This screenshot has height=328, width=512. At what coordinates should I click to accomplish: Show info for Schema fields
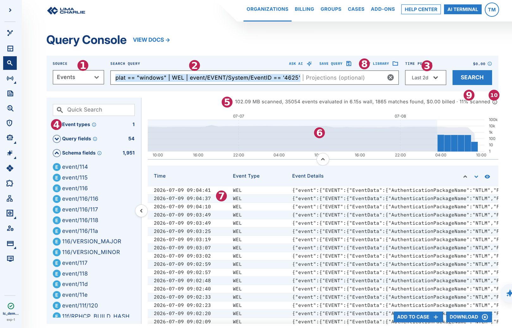[100, 153]
